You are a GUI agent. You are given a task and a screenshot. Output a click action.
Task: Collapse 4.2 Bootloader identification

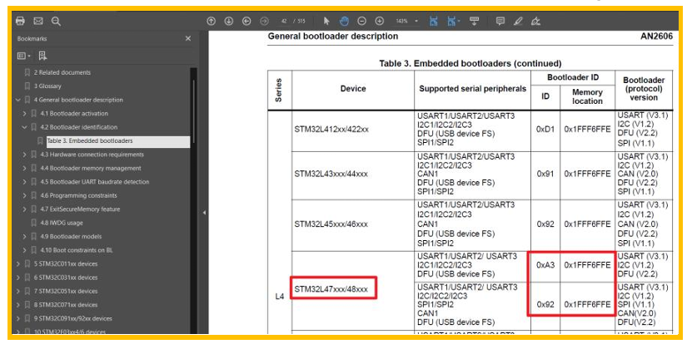tap(24, 127)
